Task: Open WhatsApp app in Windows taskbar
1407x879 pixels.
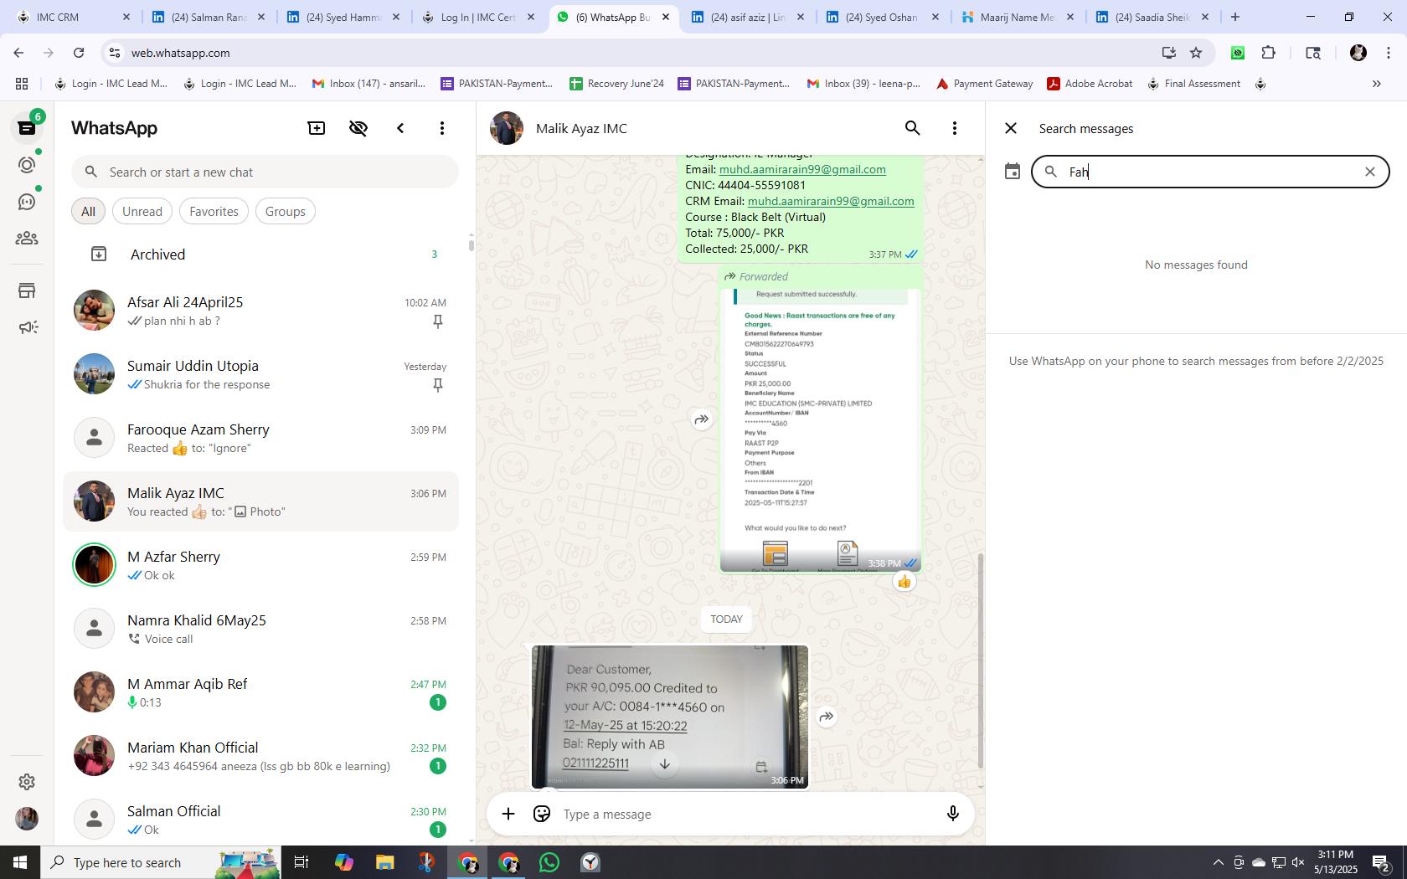Action: pos(549,862)
